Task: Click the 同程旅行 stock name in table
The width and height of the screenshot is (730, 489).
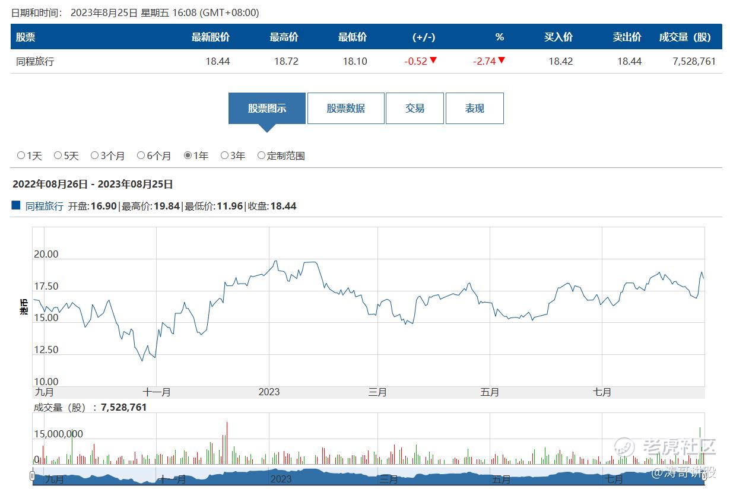Action: point(35,61)
